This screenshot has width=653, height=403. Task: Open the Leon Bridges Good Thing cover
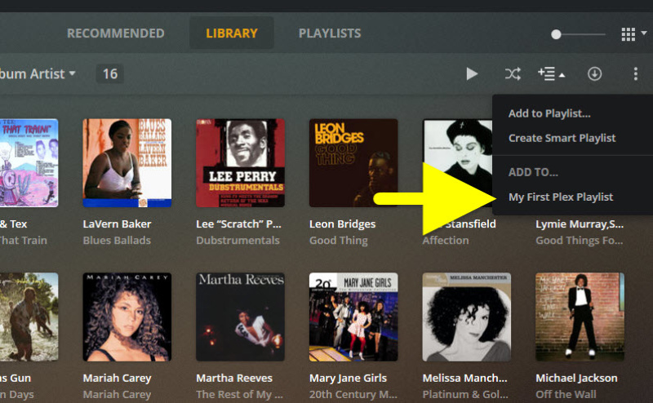coord(353,163)
